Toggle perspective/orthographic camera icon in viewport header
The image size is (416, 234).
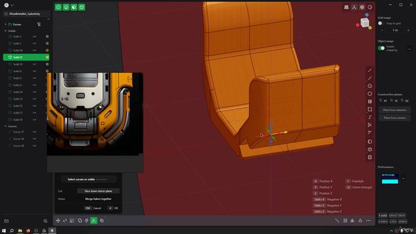[346, 7]
